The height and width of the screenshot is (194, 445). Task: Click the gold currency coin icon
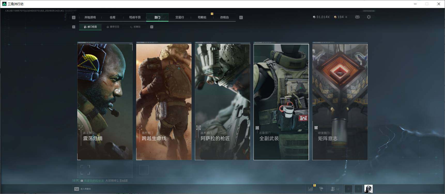click(335, 17)
